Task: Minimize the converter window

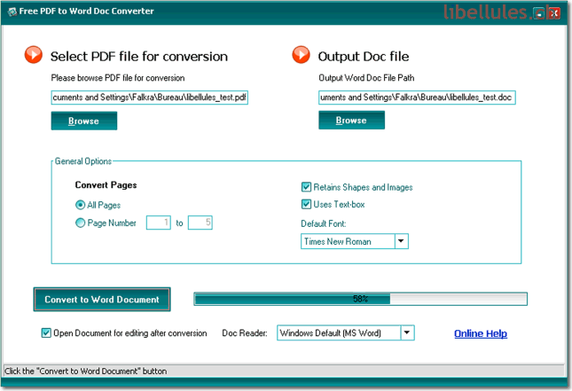Action: (539, 13)
